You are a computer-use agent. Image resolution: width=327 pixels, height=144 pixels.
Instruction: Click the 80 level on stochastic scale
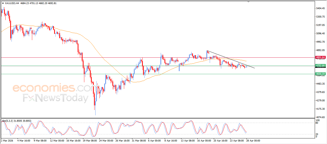click(x=317, y=123)
